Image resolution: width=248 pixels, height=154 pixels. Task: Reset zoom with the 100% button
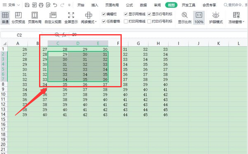(x=199, y=18)
